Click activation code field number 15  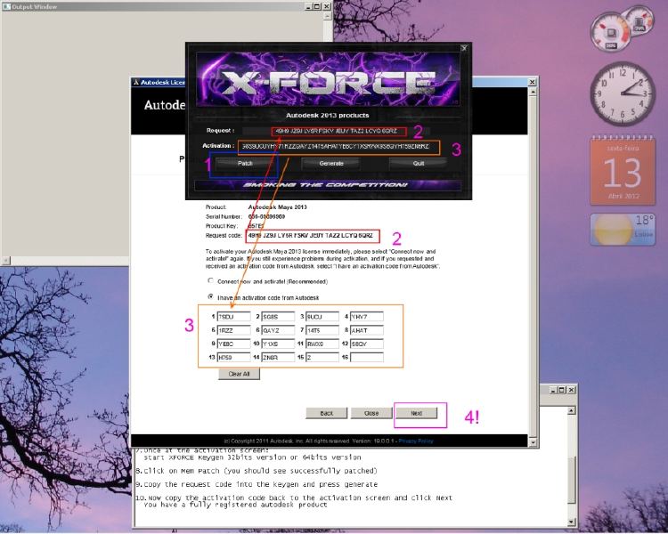tap(322, 357)
